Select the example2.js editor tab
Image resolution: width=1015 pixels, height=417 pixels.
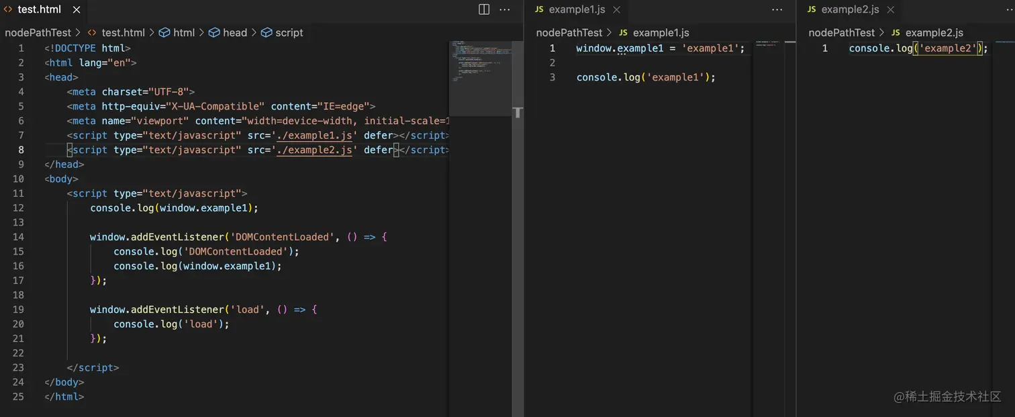(x=850, y=10)
